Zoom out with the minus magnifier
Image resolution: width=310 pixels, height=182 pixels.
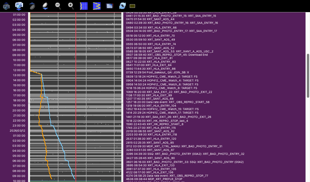coord(58,6)
